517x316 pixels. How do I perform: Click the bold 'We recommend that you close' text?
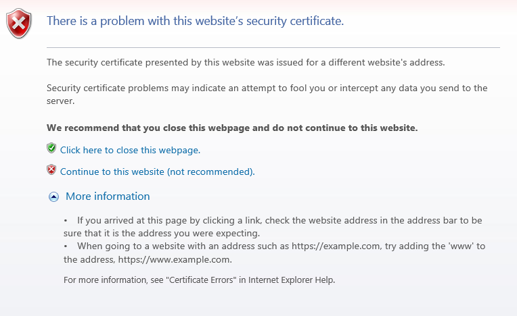pyautogui.click(x=232, y=128)
